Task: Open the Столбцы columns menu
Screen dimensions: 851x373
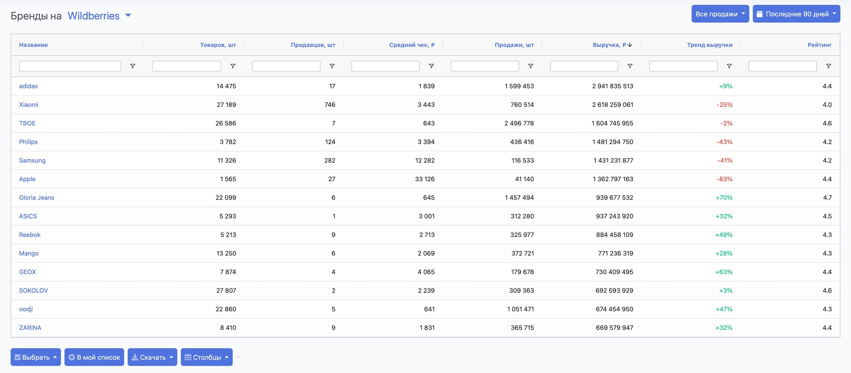Action: [207, 357]
